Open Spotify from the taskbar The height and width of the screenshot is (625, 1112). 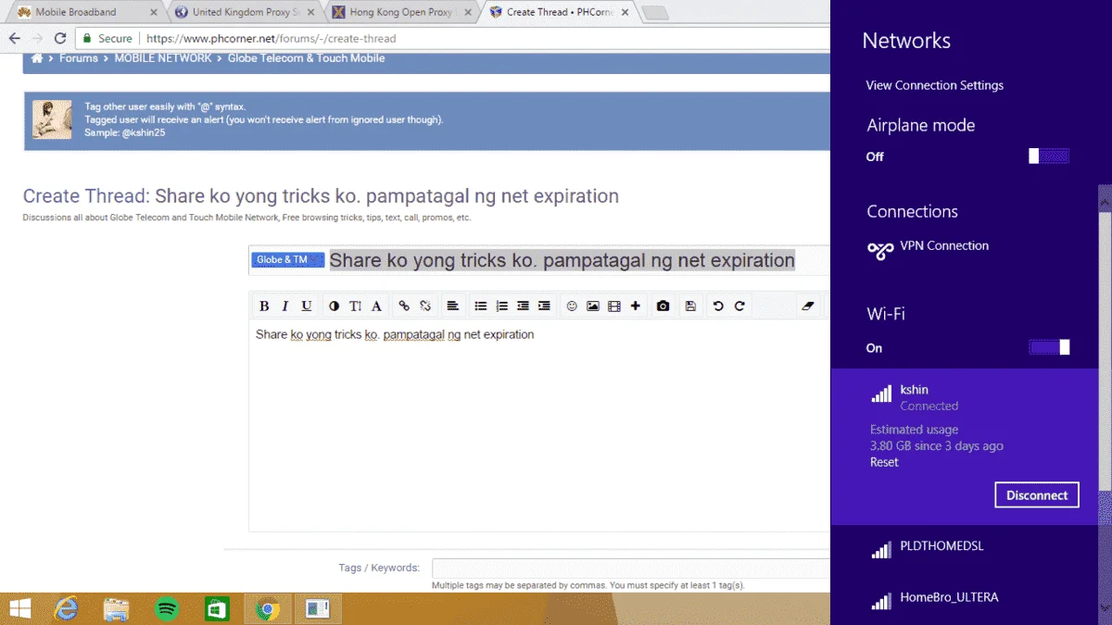(167, 609)
